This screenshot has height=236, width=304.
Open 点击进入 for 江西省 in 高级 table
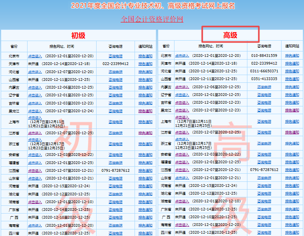pyautogui.click(x=182, y=170)
